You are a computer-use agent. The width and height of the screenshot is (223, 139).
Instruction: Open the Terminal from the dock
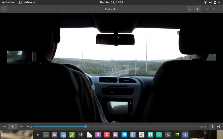coord(168,134)
